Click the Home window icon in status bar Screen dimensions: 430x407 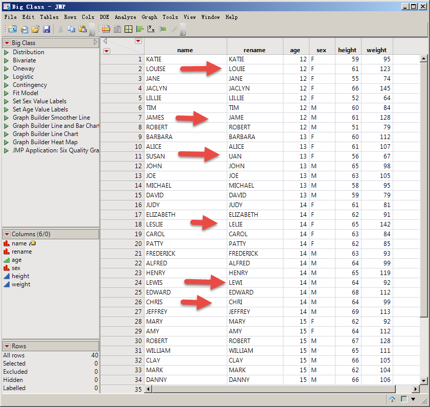392,399
